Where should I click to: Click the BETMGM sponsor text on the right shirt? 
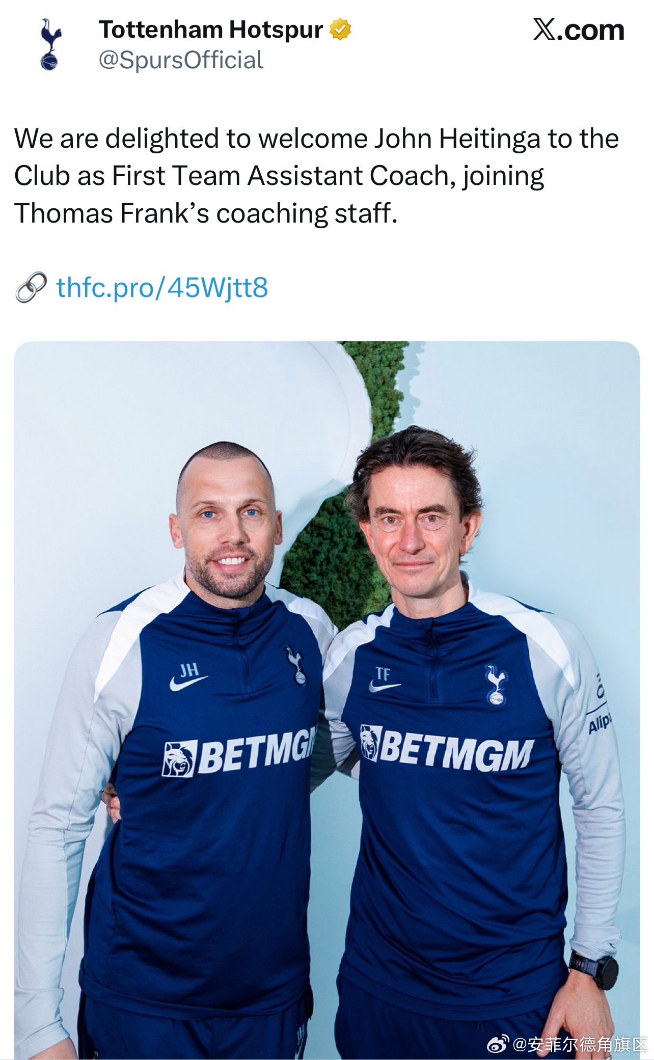click(455, 747)
